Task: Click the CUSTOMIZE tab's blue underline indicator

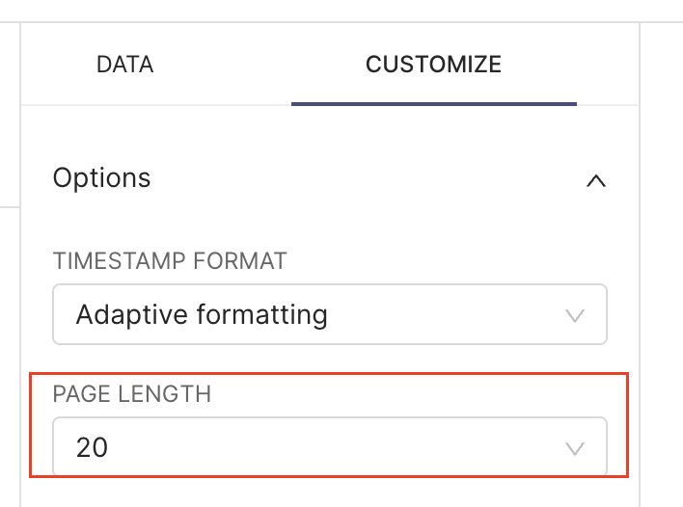Action: point(433,103)
